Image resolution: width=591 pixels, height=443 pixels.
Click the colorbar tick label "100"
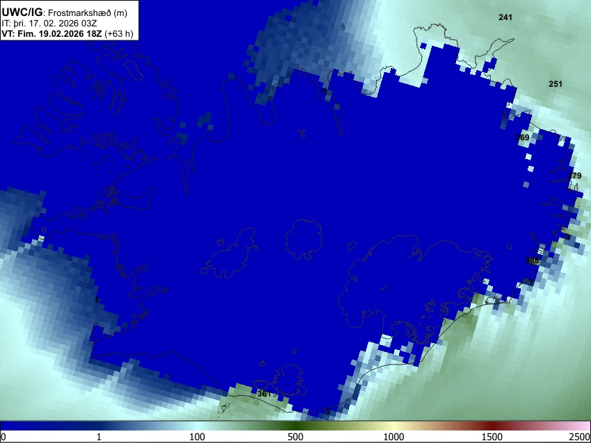[x=197, y=437]
